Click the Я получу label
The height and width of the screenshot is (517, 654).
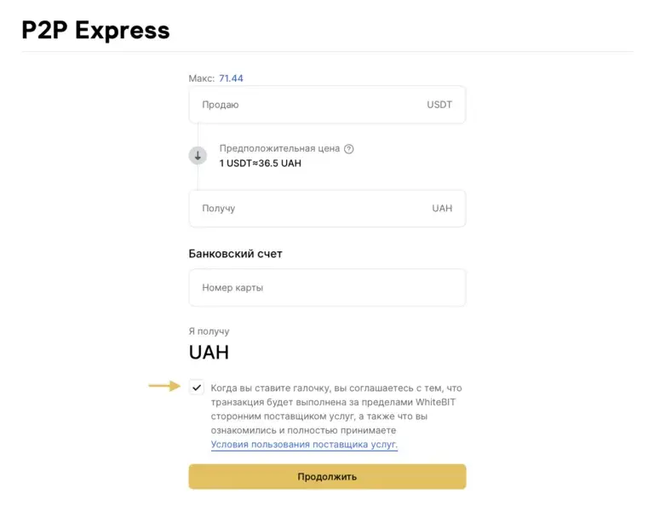pos(209,331)
